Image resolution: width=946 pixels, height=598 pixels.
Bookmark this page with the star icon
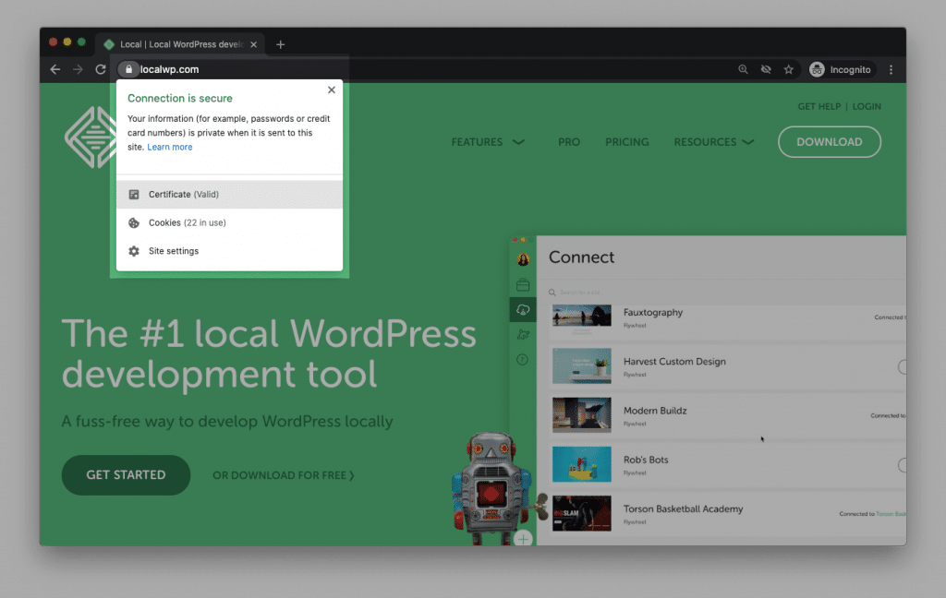(x=789, y=69)
